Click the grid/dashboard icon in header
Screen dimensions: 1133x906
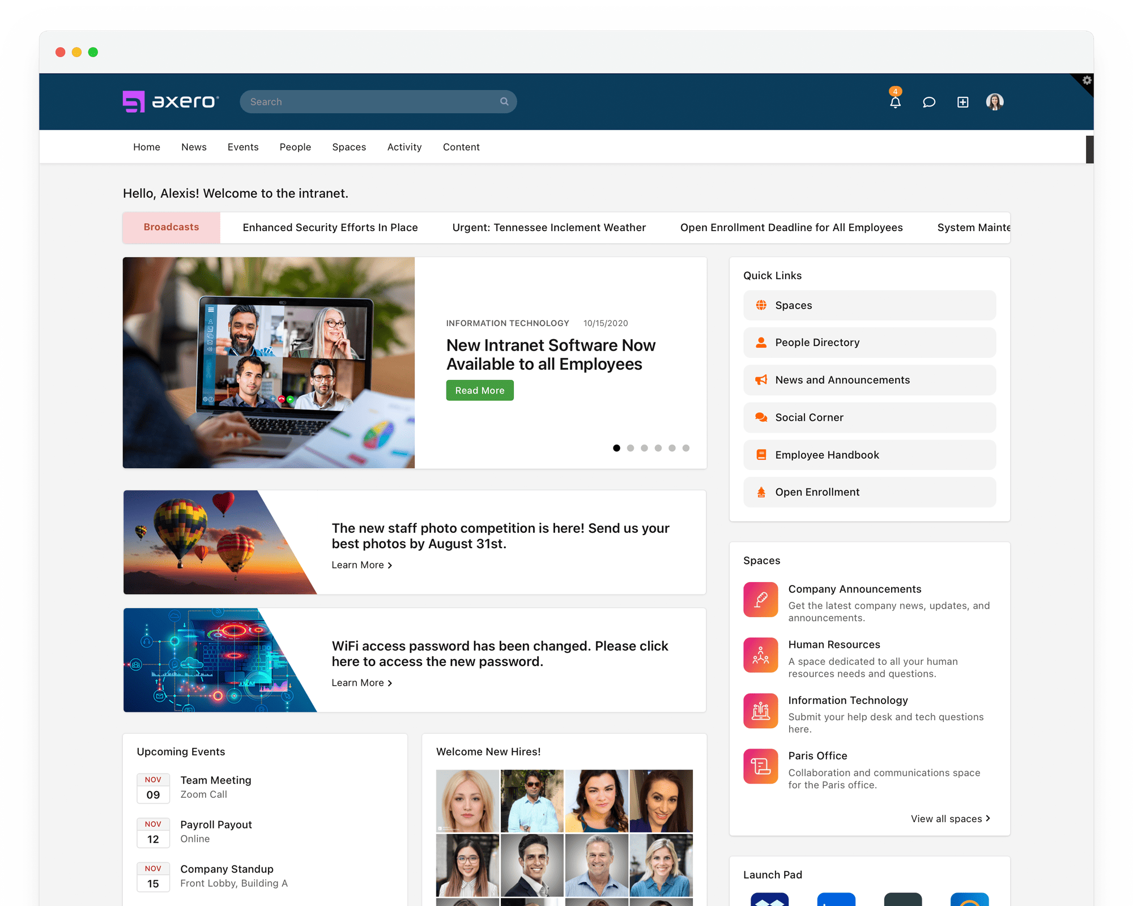point(963,101)
